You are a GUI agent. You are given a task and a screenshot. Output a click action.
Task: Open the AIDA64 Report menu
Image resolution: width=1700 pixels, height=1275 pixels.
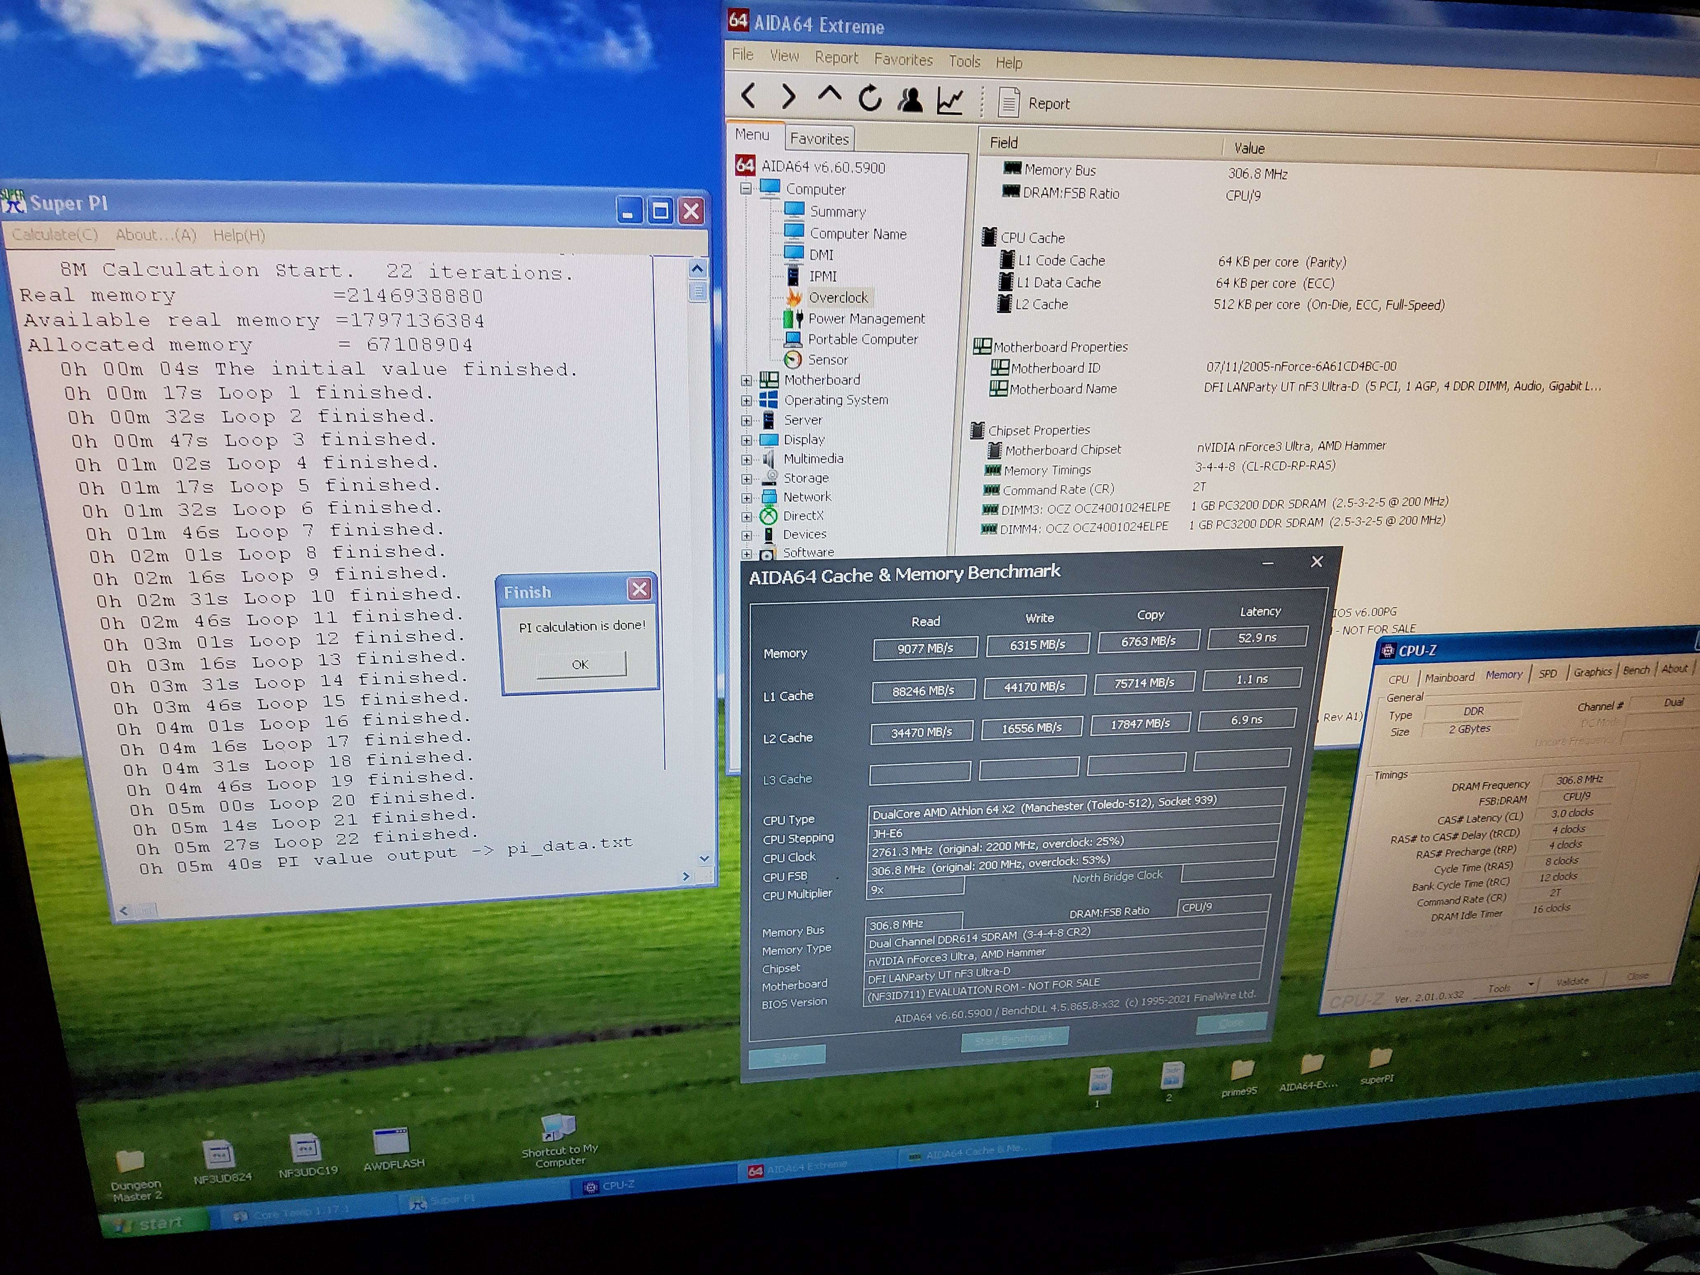(x=836, y=58)
